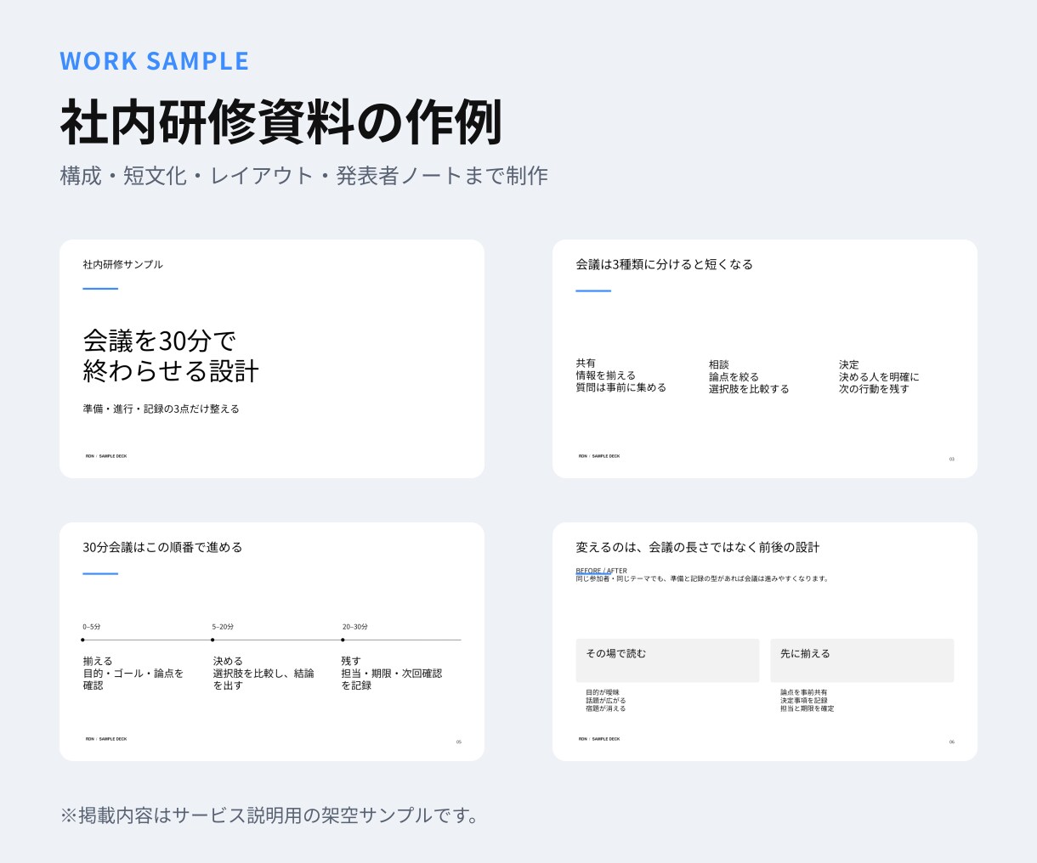Select the text 選択肢を比較し、結論を出す
This screenshot has height=863, width=1037.
click(x=263, y=680)
